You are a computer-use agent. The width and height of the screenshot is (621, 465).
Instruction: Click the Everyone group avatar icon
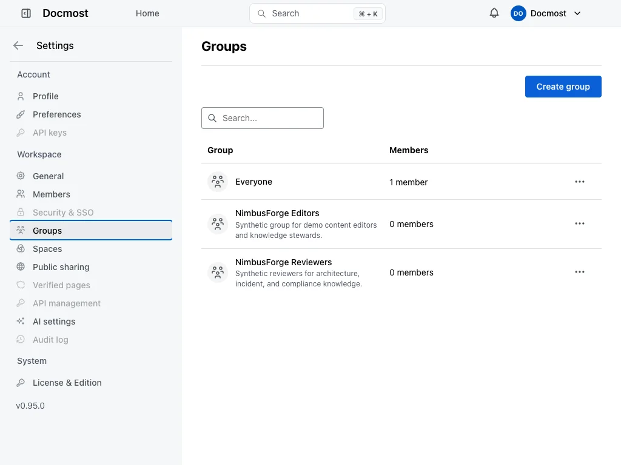pos(218,182)
